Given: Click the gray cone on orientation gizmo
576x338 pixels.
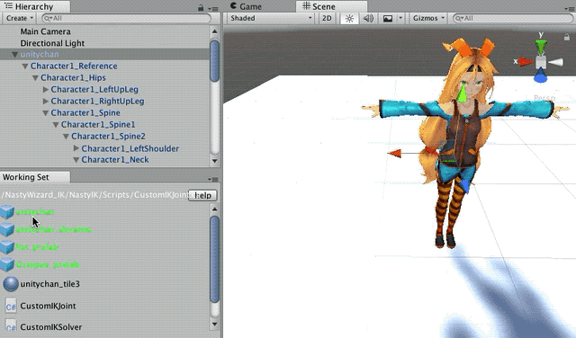Looking at the screenshot, I should [556, 62].
